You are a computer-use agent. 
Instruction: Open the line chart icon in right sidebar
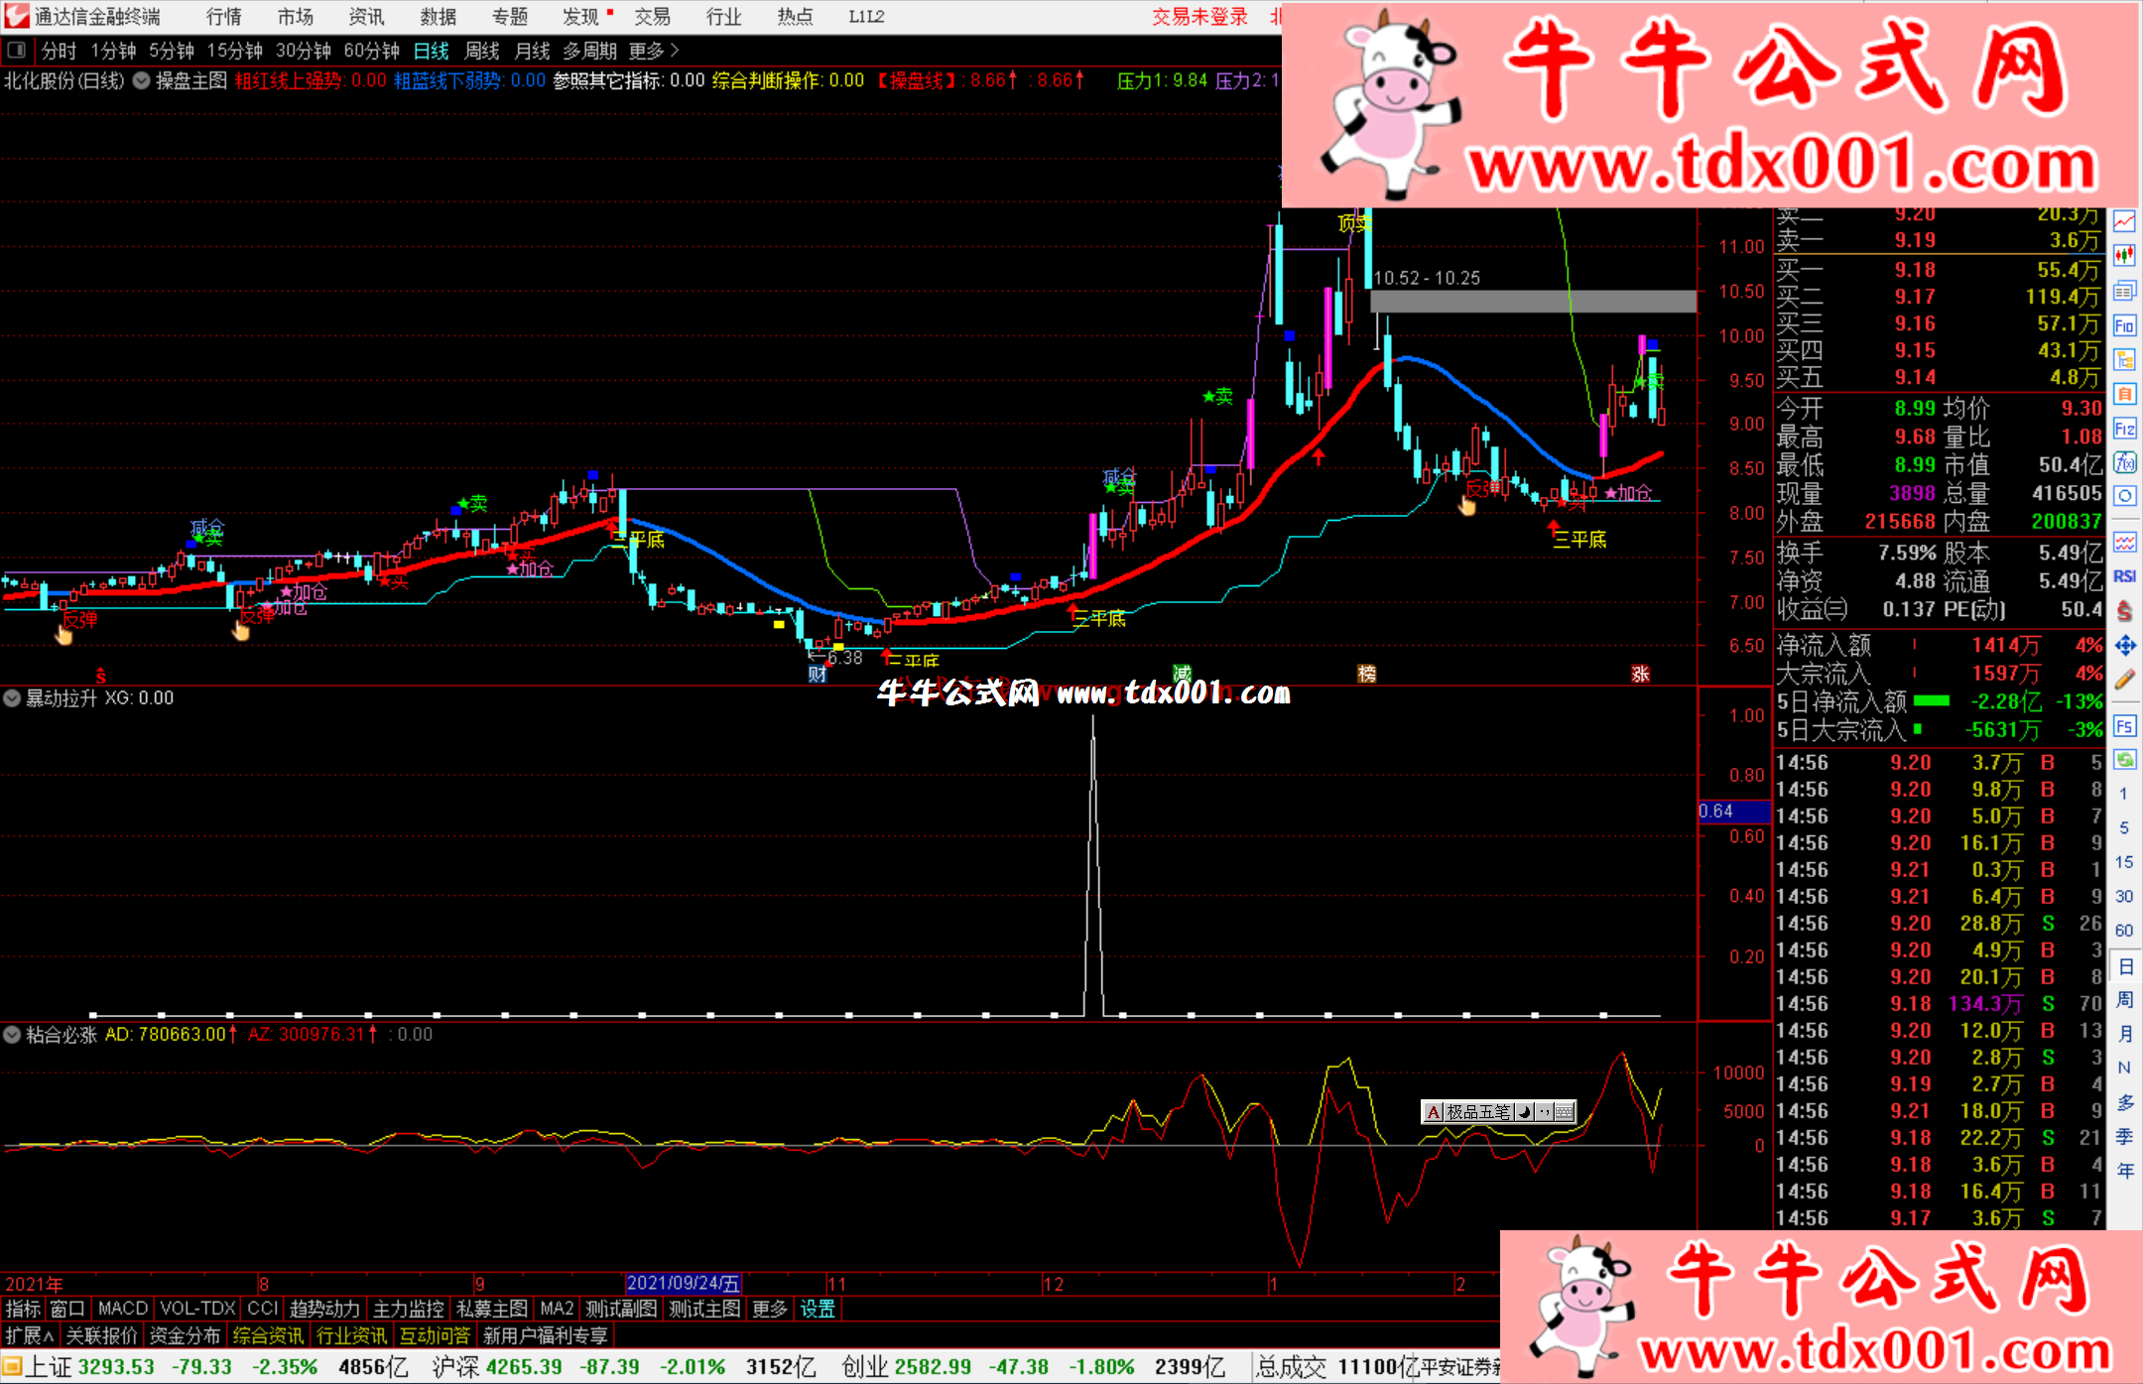[x=2124, y=222]
